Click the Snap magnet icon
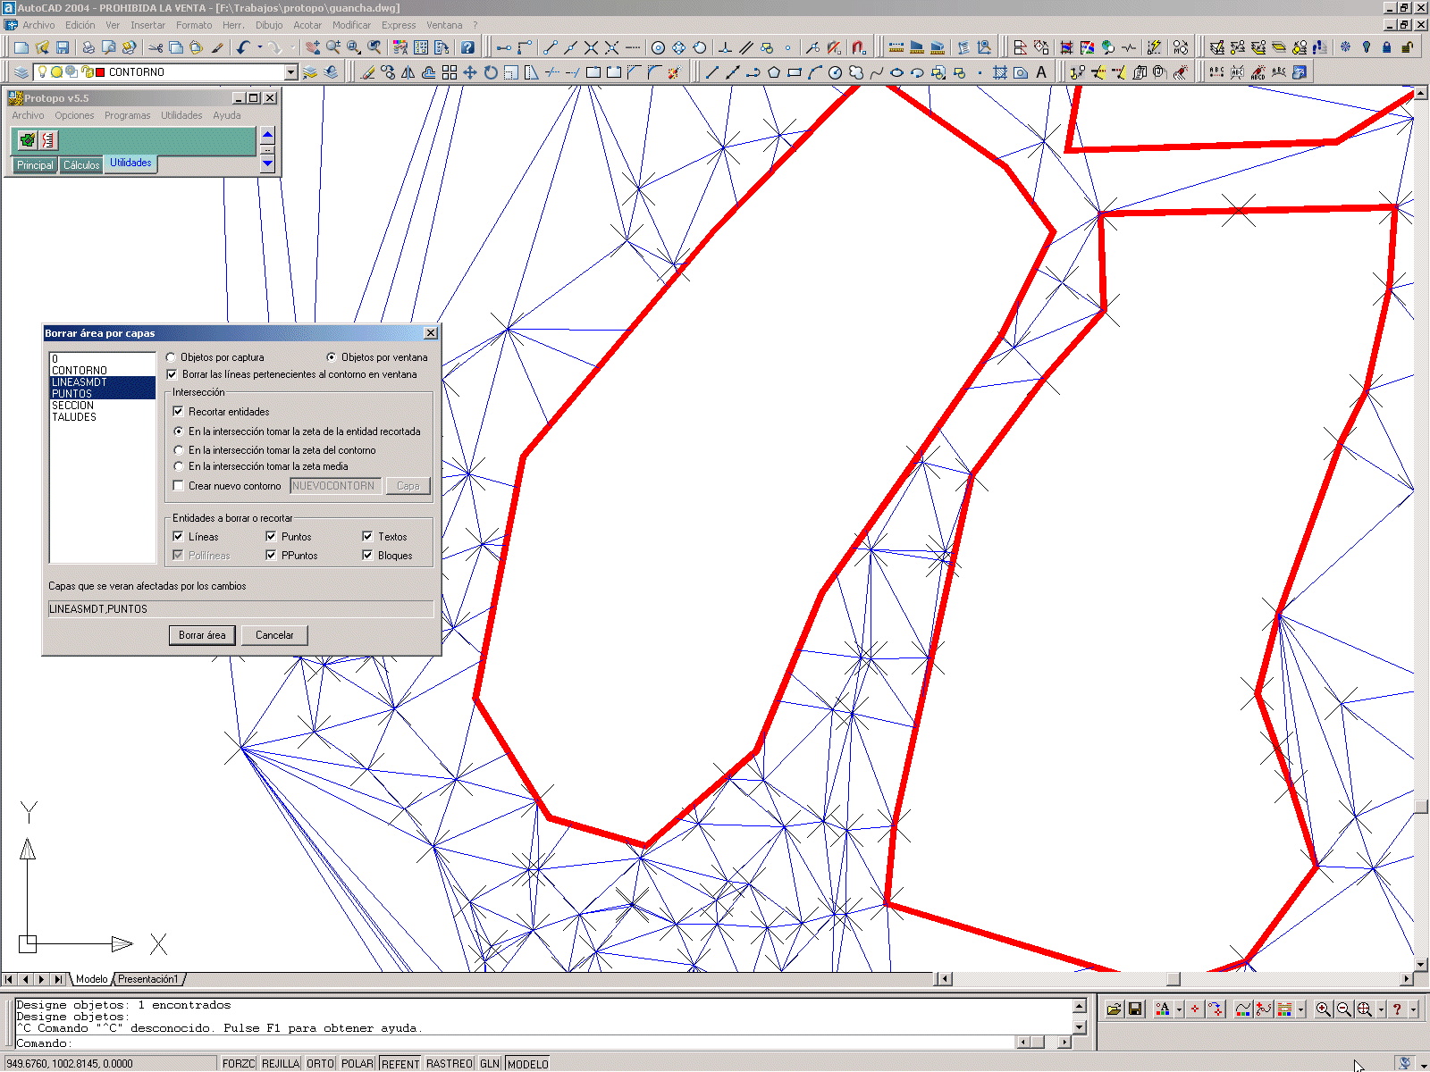Screen dimensions: 1430x1072 858,47
